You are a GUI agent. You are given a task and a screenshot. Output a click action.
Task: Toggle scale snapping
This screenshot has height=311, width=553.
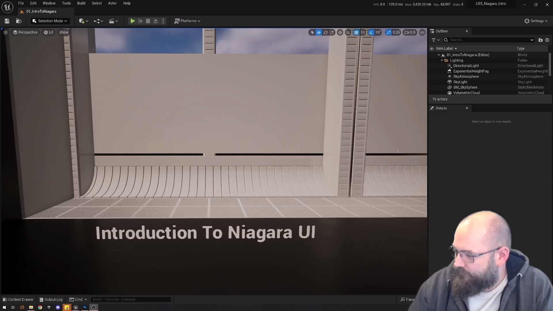click(389, 33)
